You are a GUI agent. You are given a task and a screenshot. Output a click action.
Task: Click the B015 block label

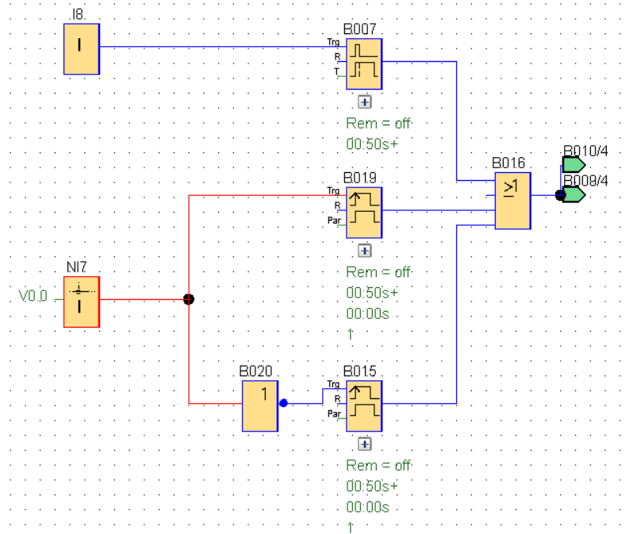pyautogui.click(x=359, y=371)
